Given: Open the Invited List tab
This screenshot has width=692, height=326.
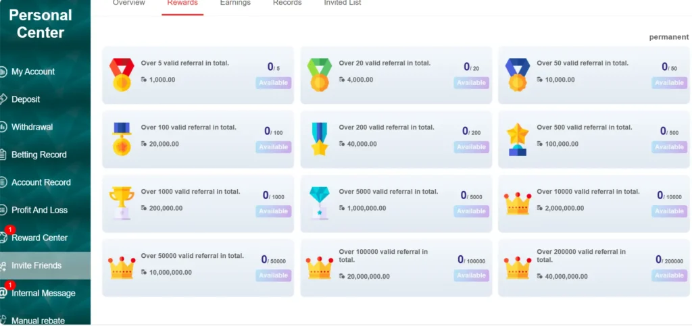Looking at the screenshot, I should point(343,3).
